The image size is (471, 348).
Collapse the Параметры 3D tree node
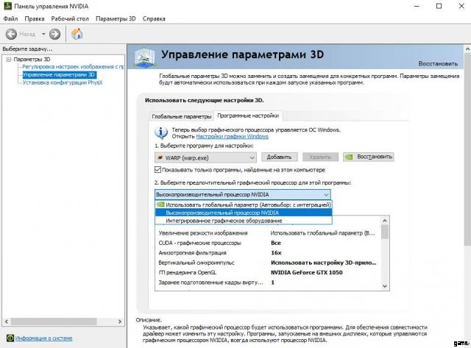(9, 60)
